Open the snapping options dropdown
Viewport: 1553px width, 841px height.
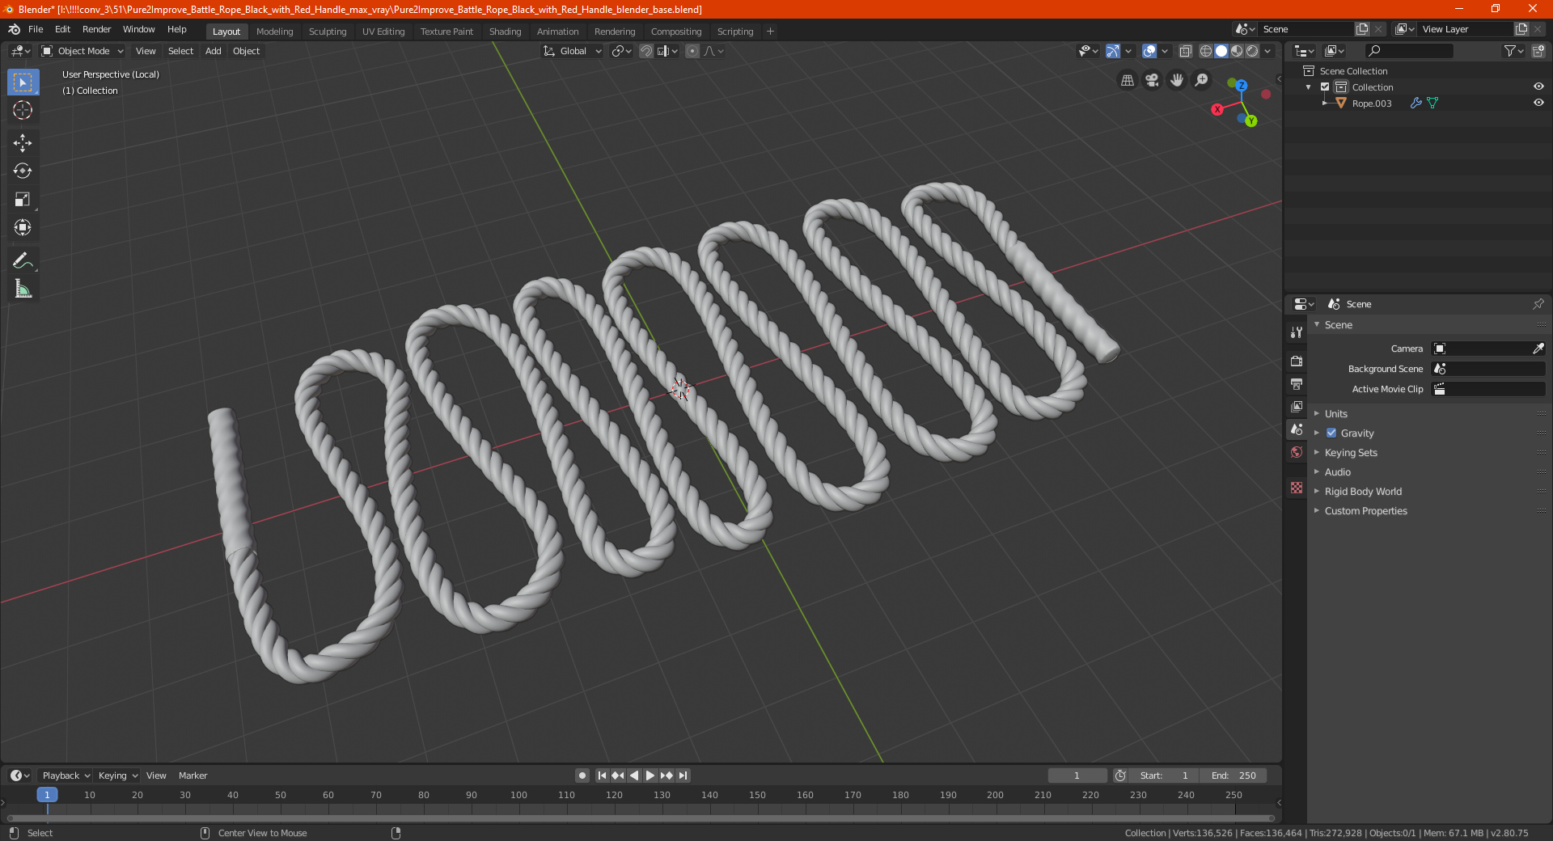click(x=668, y=51)
